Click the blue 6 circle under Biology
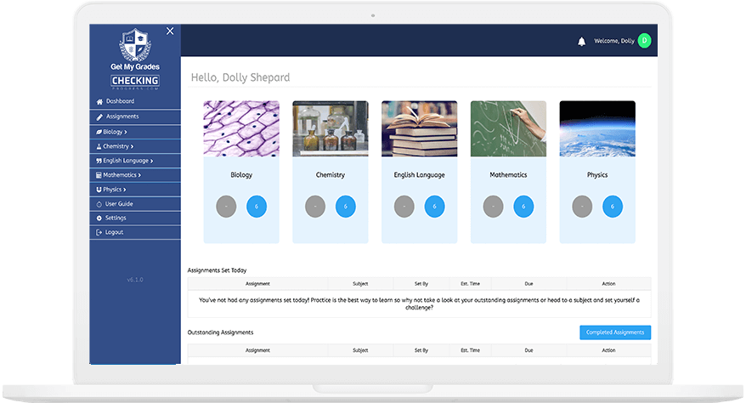Image resolution: width=746 pixels, height=403 pixels. coord(257,207)
